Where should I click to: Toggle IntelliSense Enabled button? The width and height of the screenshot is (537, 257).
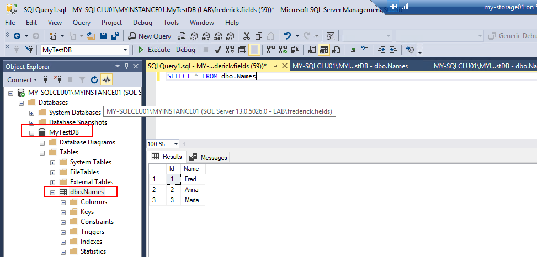[x=254, y=50]
